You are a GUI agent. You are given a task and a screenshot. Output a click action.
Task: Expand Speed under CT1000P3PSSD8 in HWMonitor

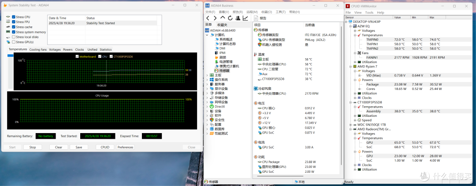pyautogui.click(x=355, y=120)
